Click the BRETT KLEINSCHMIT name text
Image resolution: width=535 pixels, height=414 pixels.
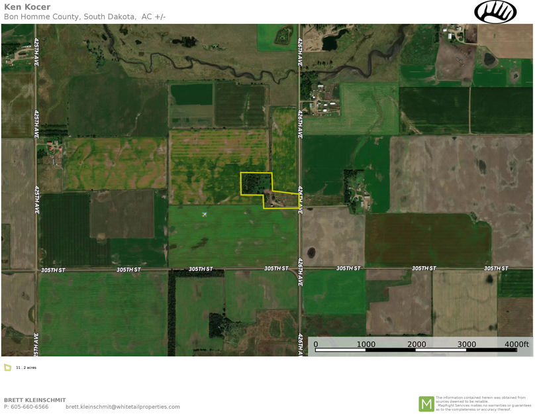(35, 400)
